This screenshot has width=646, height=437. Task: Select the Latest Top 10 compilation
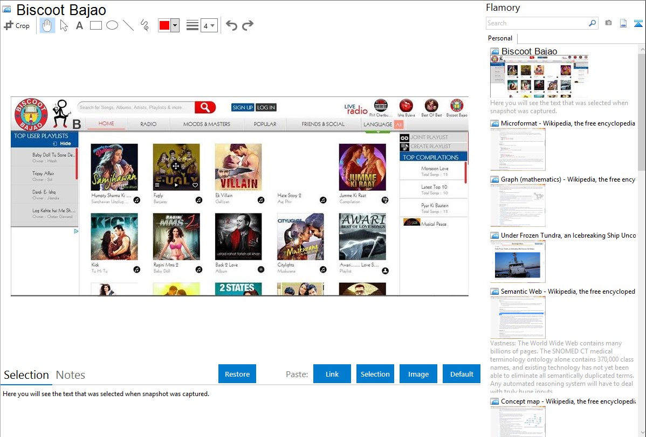(432, 190)
